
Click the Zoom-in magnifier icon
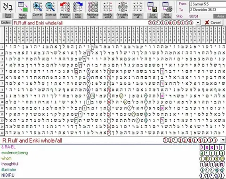[38, 7]
